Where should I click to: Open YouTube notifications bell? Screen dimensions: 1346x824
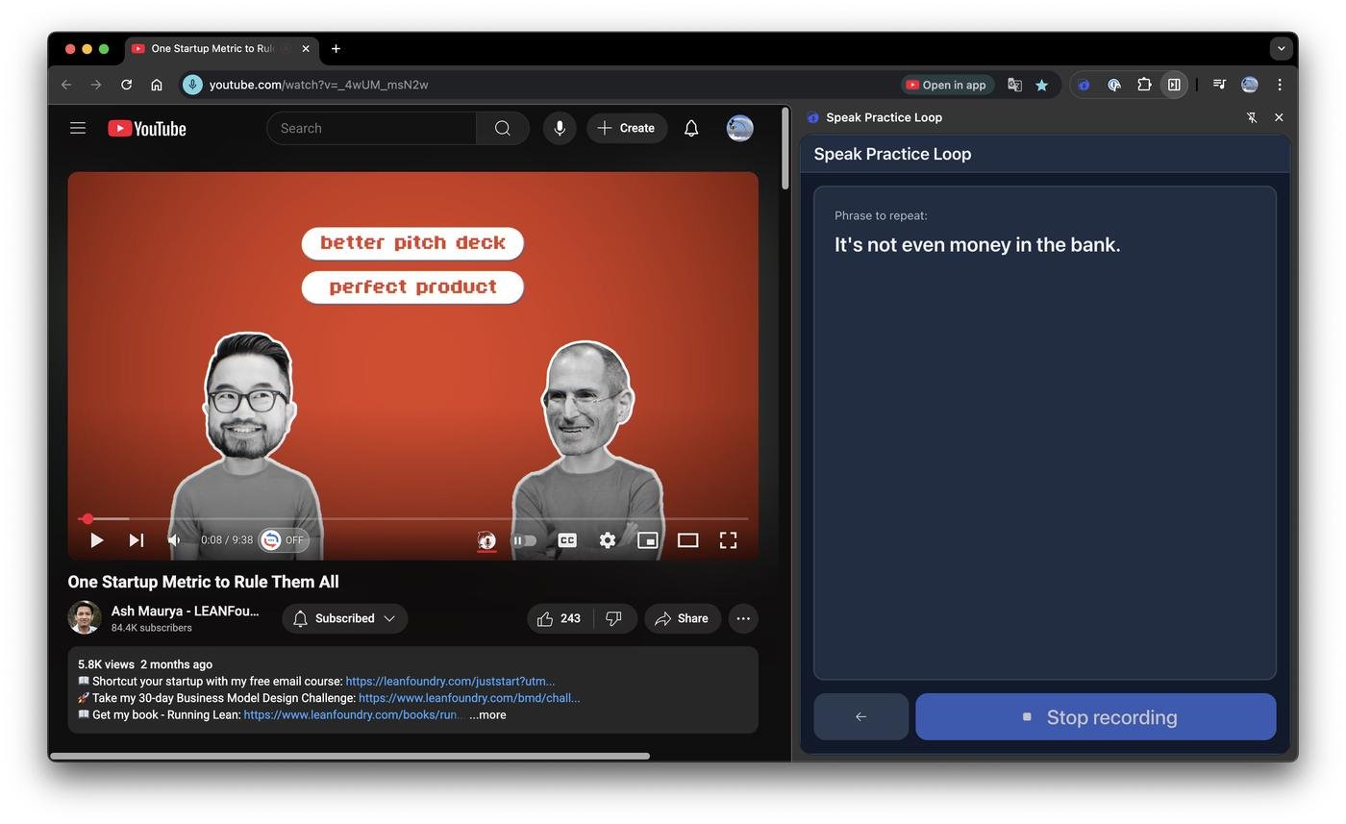coord(690,128)
